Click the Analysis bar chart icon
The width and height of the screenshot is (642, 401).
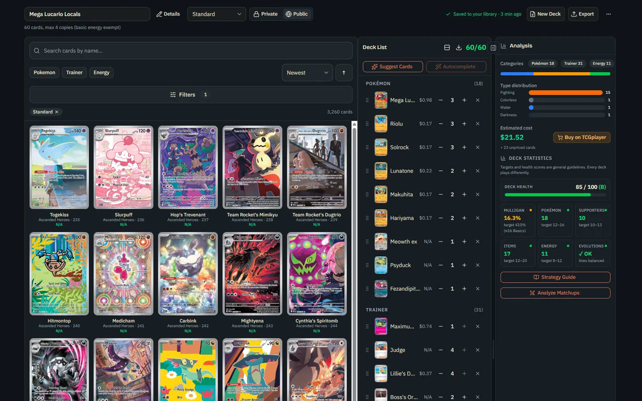coord(503,46)
